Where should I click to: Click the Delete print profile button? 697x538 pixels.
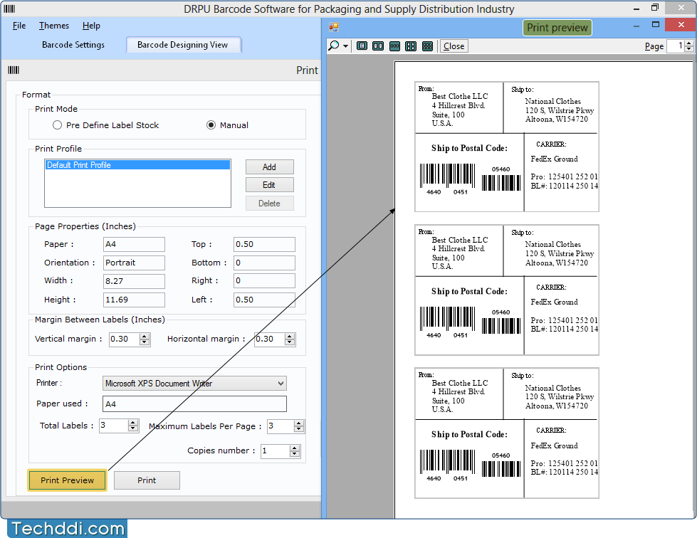[x=269, y=204]
